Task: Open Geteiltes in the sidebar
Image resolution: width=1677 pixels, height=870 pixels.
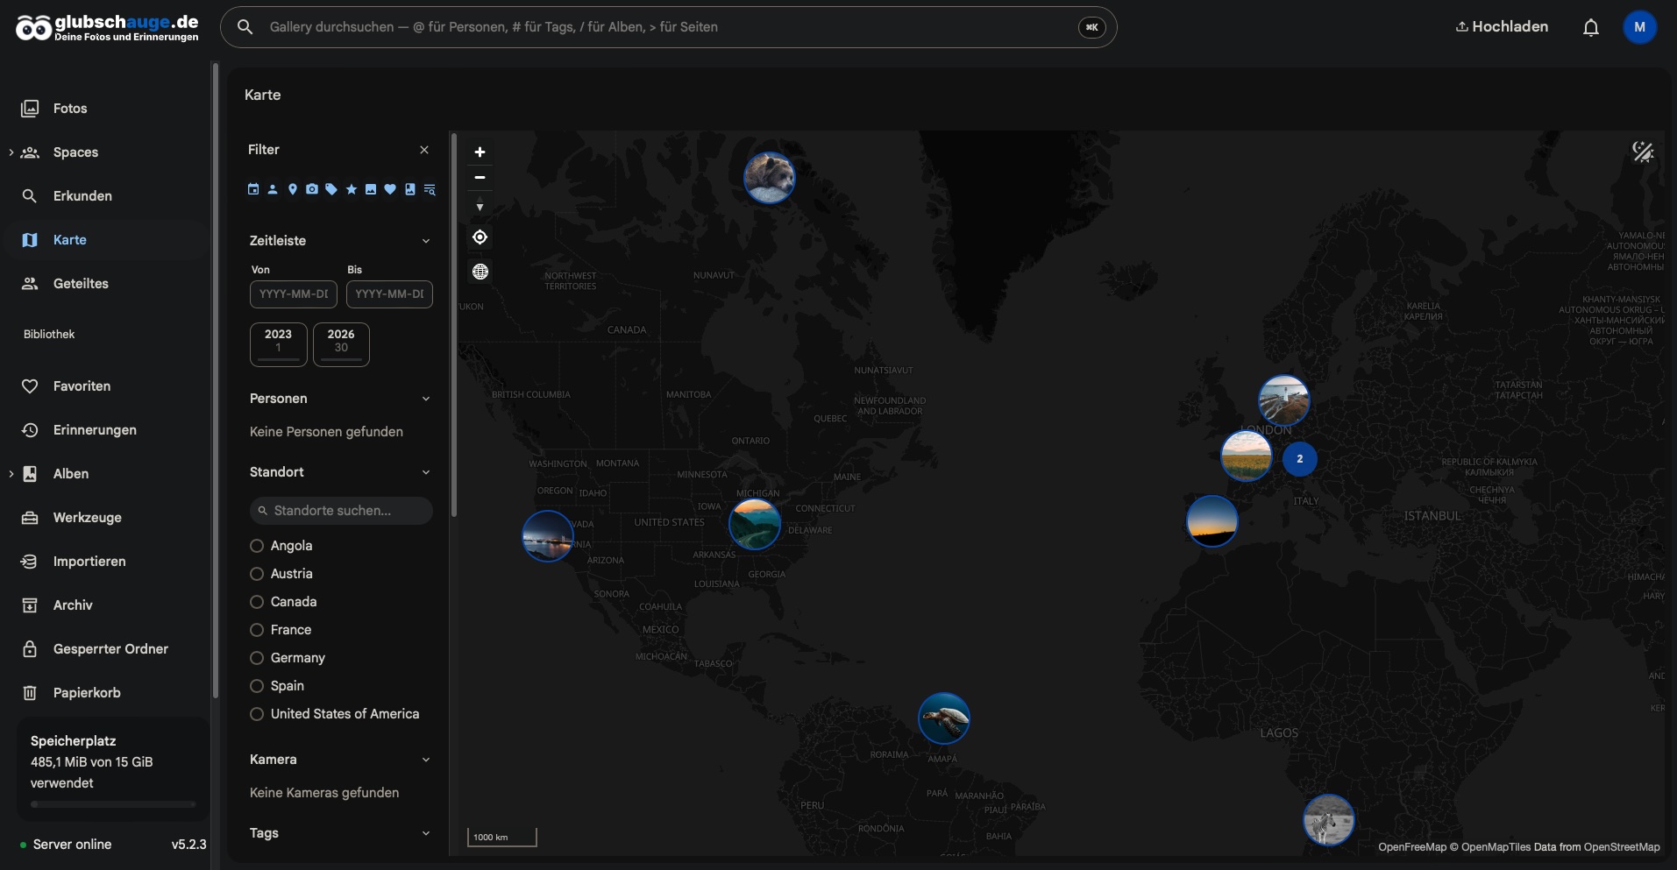Action: tap(106, 284)
